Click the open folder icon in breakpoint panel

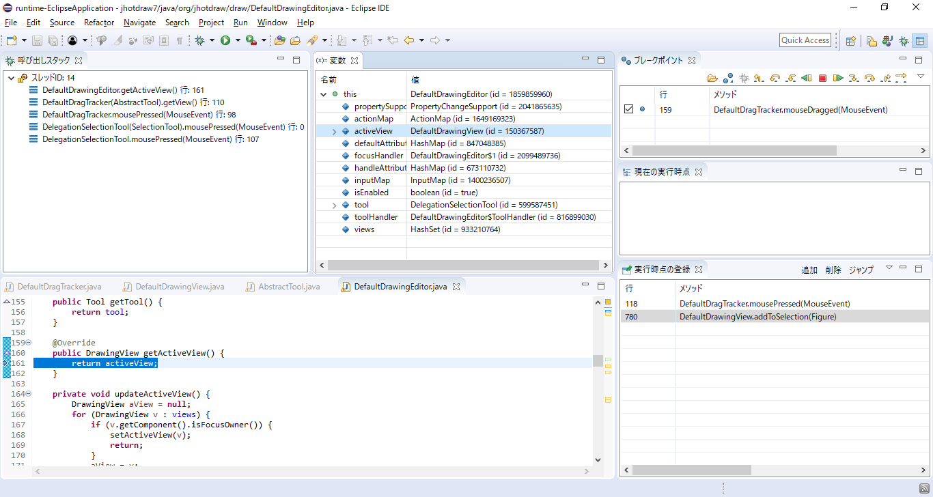pyautogui.click(x=712, y=78)
